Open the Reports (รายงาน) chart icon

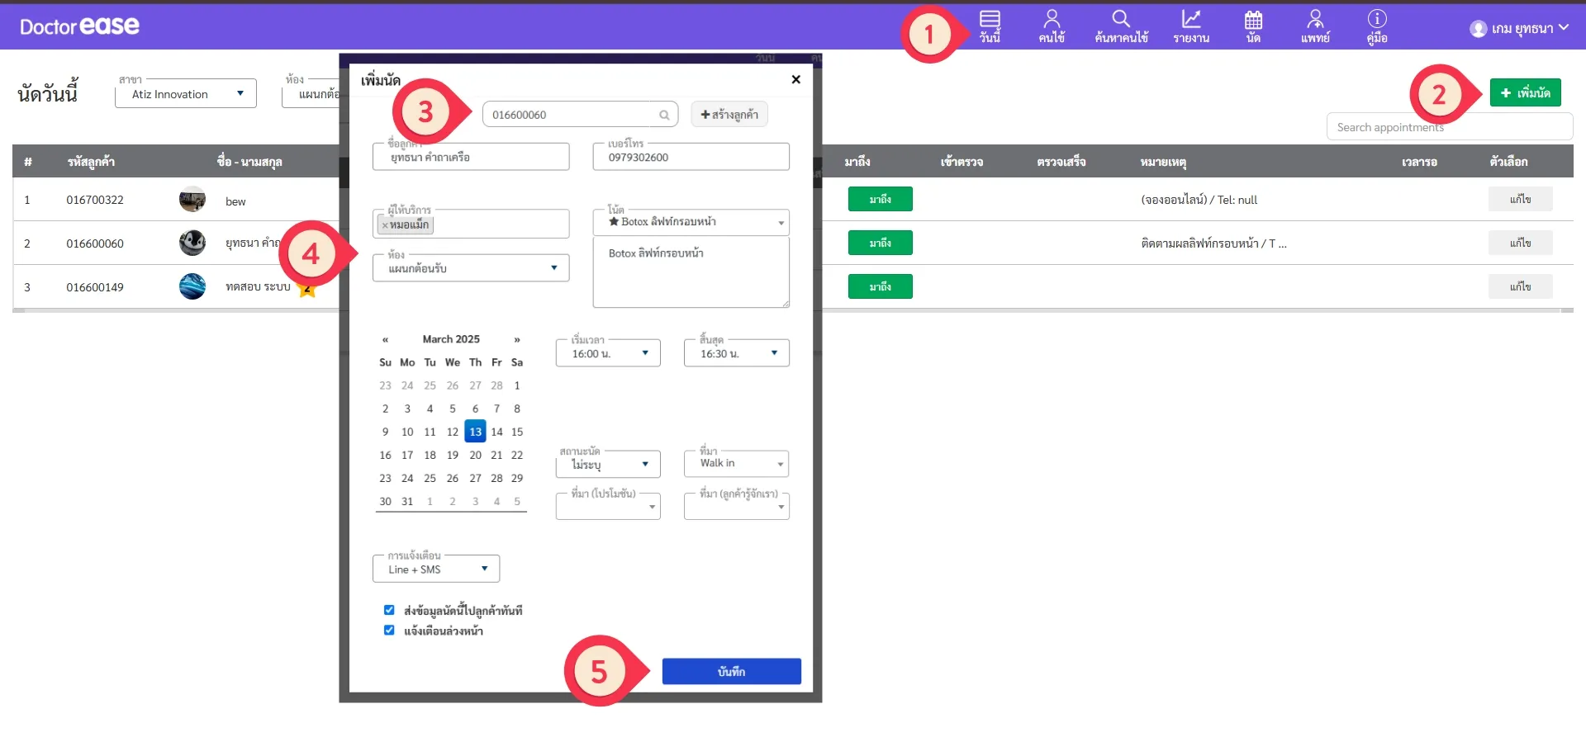(1190, 19)
